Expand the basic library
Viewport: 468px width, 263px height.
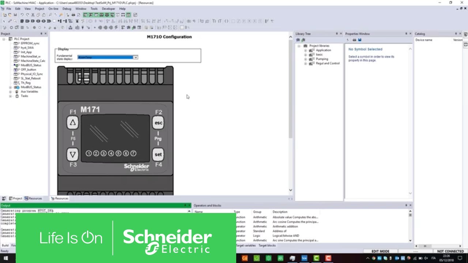point(306,55)
